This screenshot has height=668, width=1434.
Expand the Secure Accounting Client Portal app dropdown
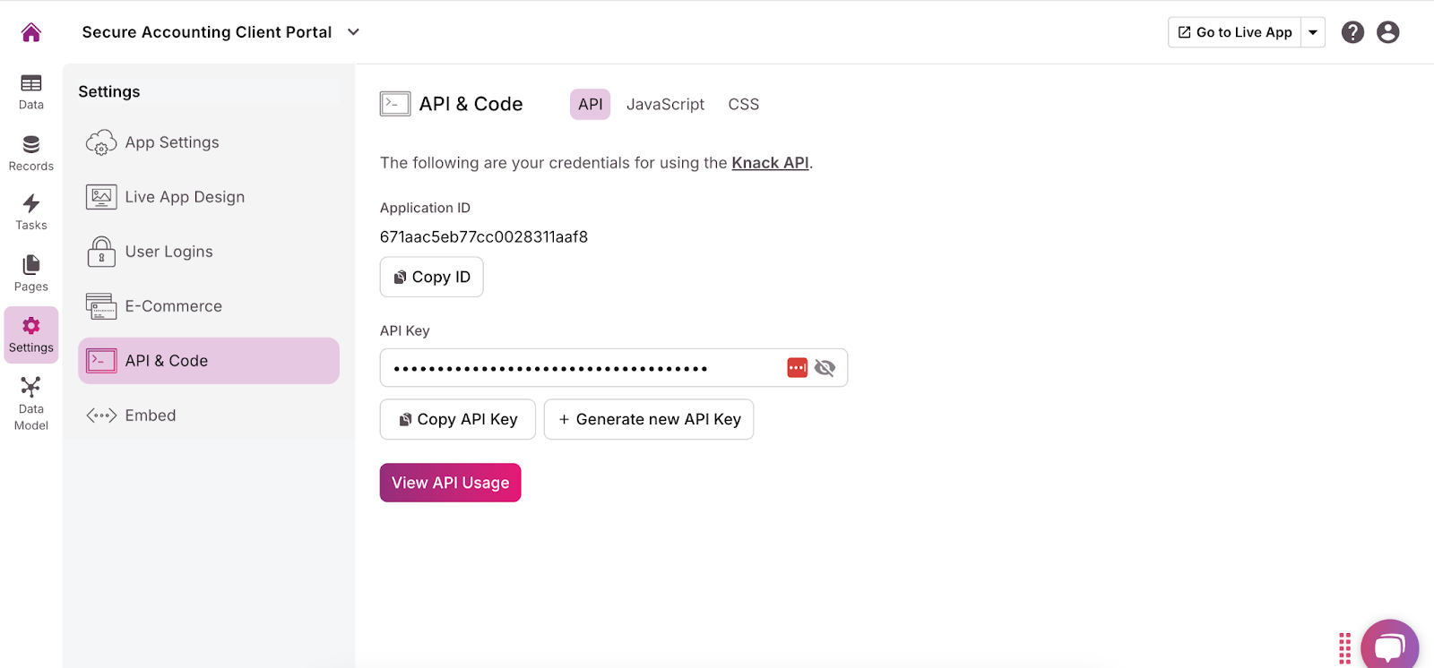[354, 32]
